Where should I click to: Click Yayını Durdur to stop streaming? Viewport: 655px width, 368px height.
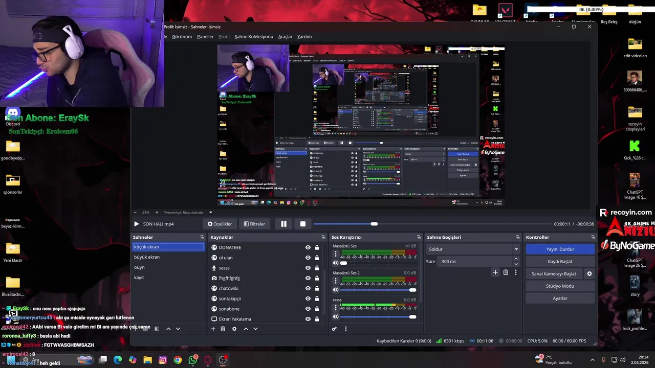[x=560, y=249]
